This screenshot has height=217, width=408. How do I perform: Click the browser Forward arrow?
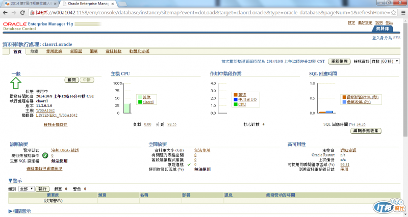(x=14, y=12)
